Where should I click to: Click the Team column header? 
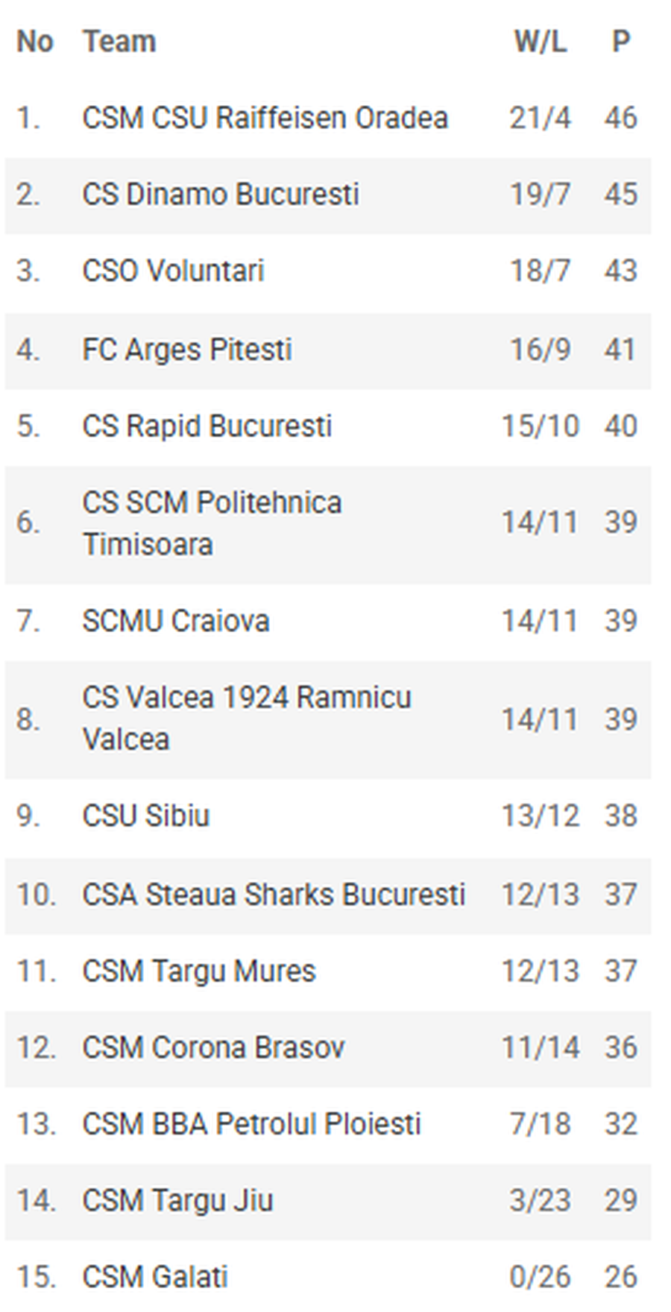point(119,42)
